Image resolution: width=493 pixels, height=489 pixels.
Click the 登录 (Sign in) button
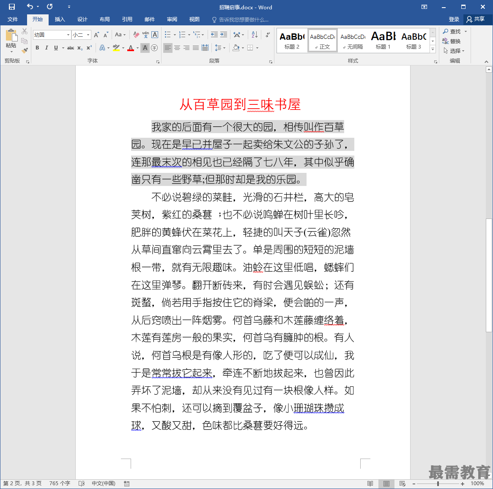(x=454, y=19)
